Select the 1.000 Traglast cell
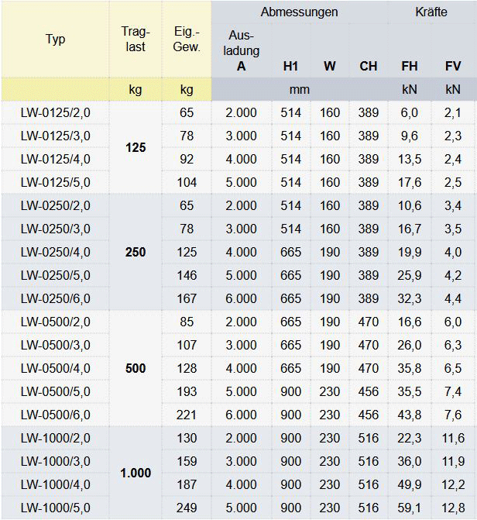 (136, 473)
